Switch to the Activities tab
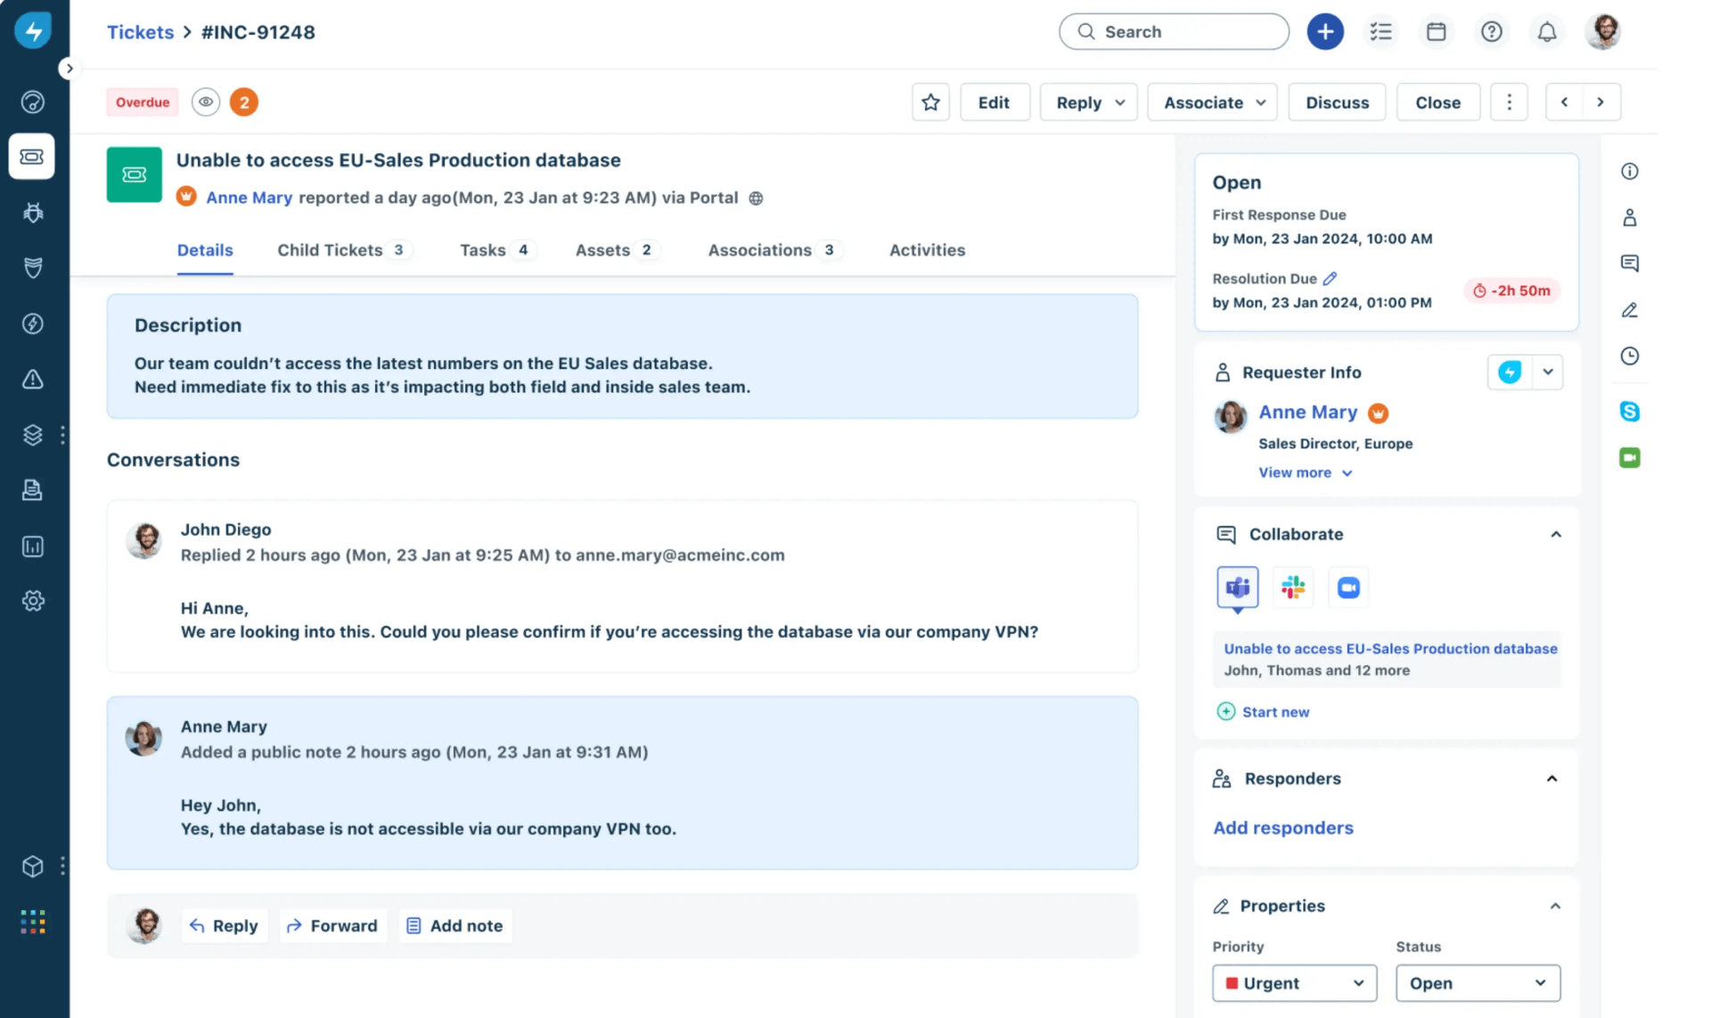 [x=926, y=250]
